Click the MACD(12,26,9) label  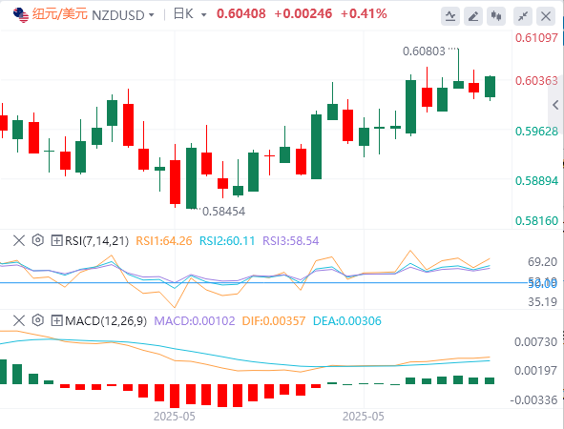[x=106, y=321]
